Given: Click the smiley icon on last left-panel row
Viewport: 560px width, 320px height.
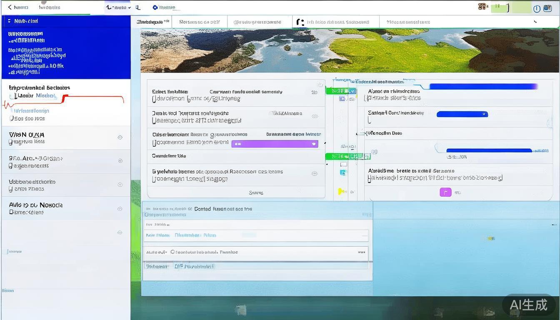Looking at the screenshot, I should click(315, 174).
